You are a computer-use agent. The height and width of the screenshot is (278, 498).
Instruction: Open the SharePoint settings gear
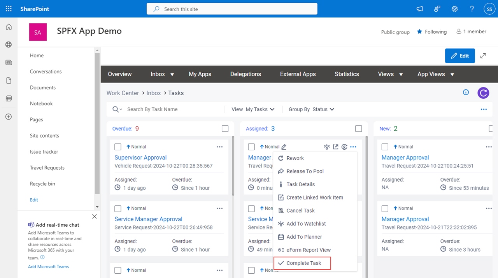point(454,9)
